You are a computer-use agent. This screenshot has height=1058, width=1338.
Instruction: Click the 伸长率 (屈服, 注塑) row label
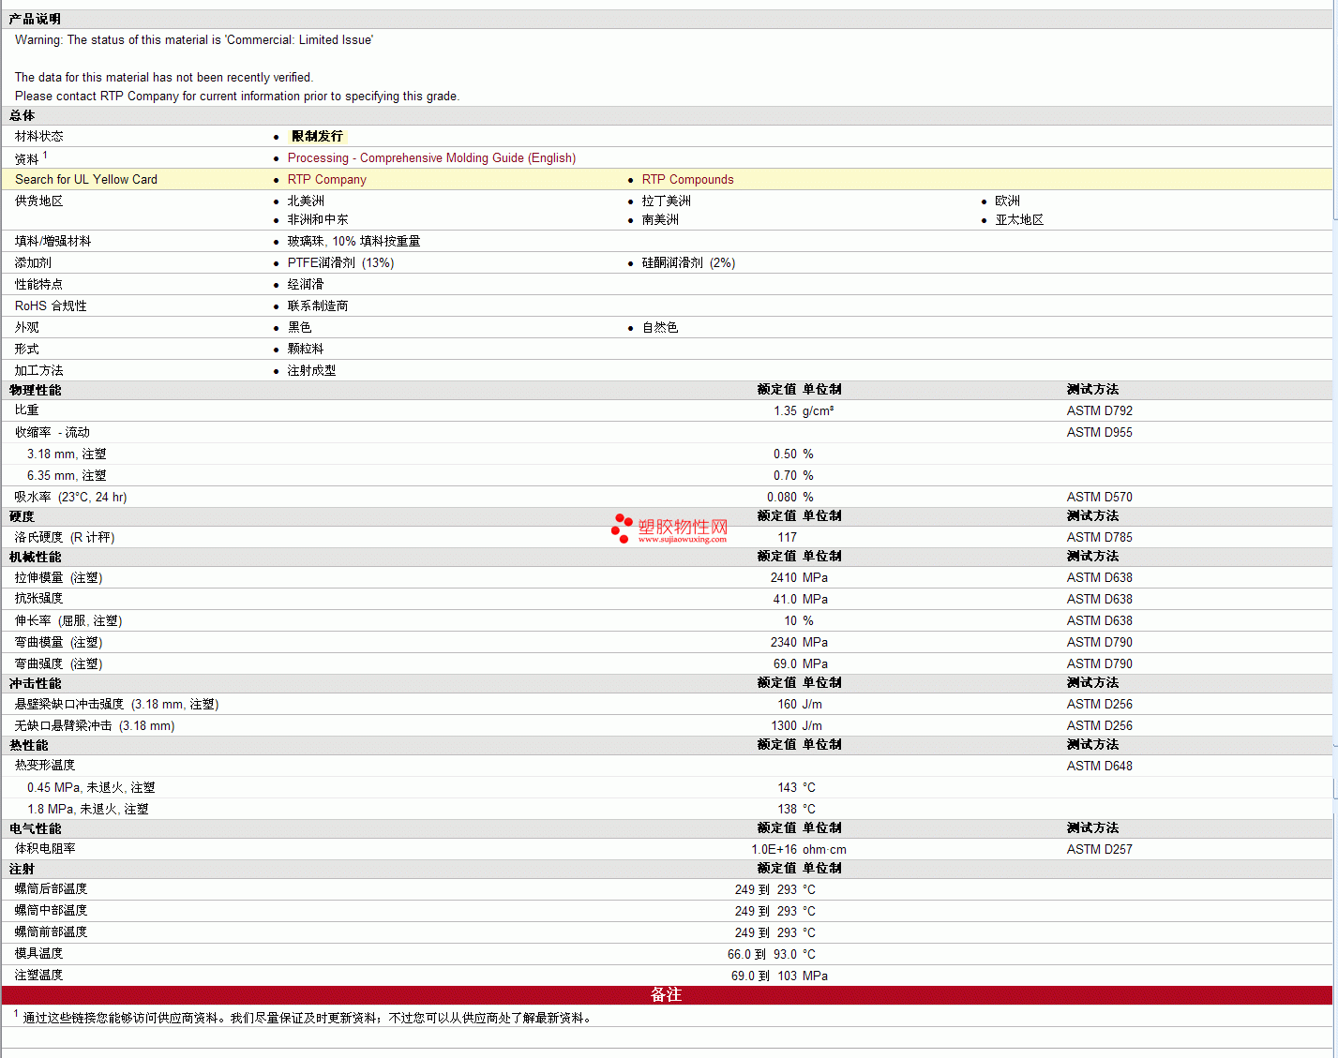68,621
